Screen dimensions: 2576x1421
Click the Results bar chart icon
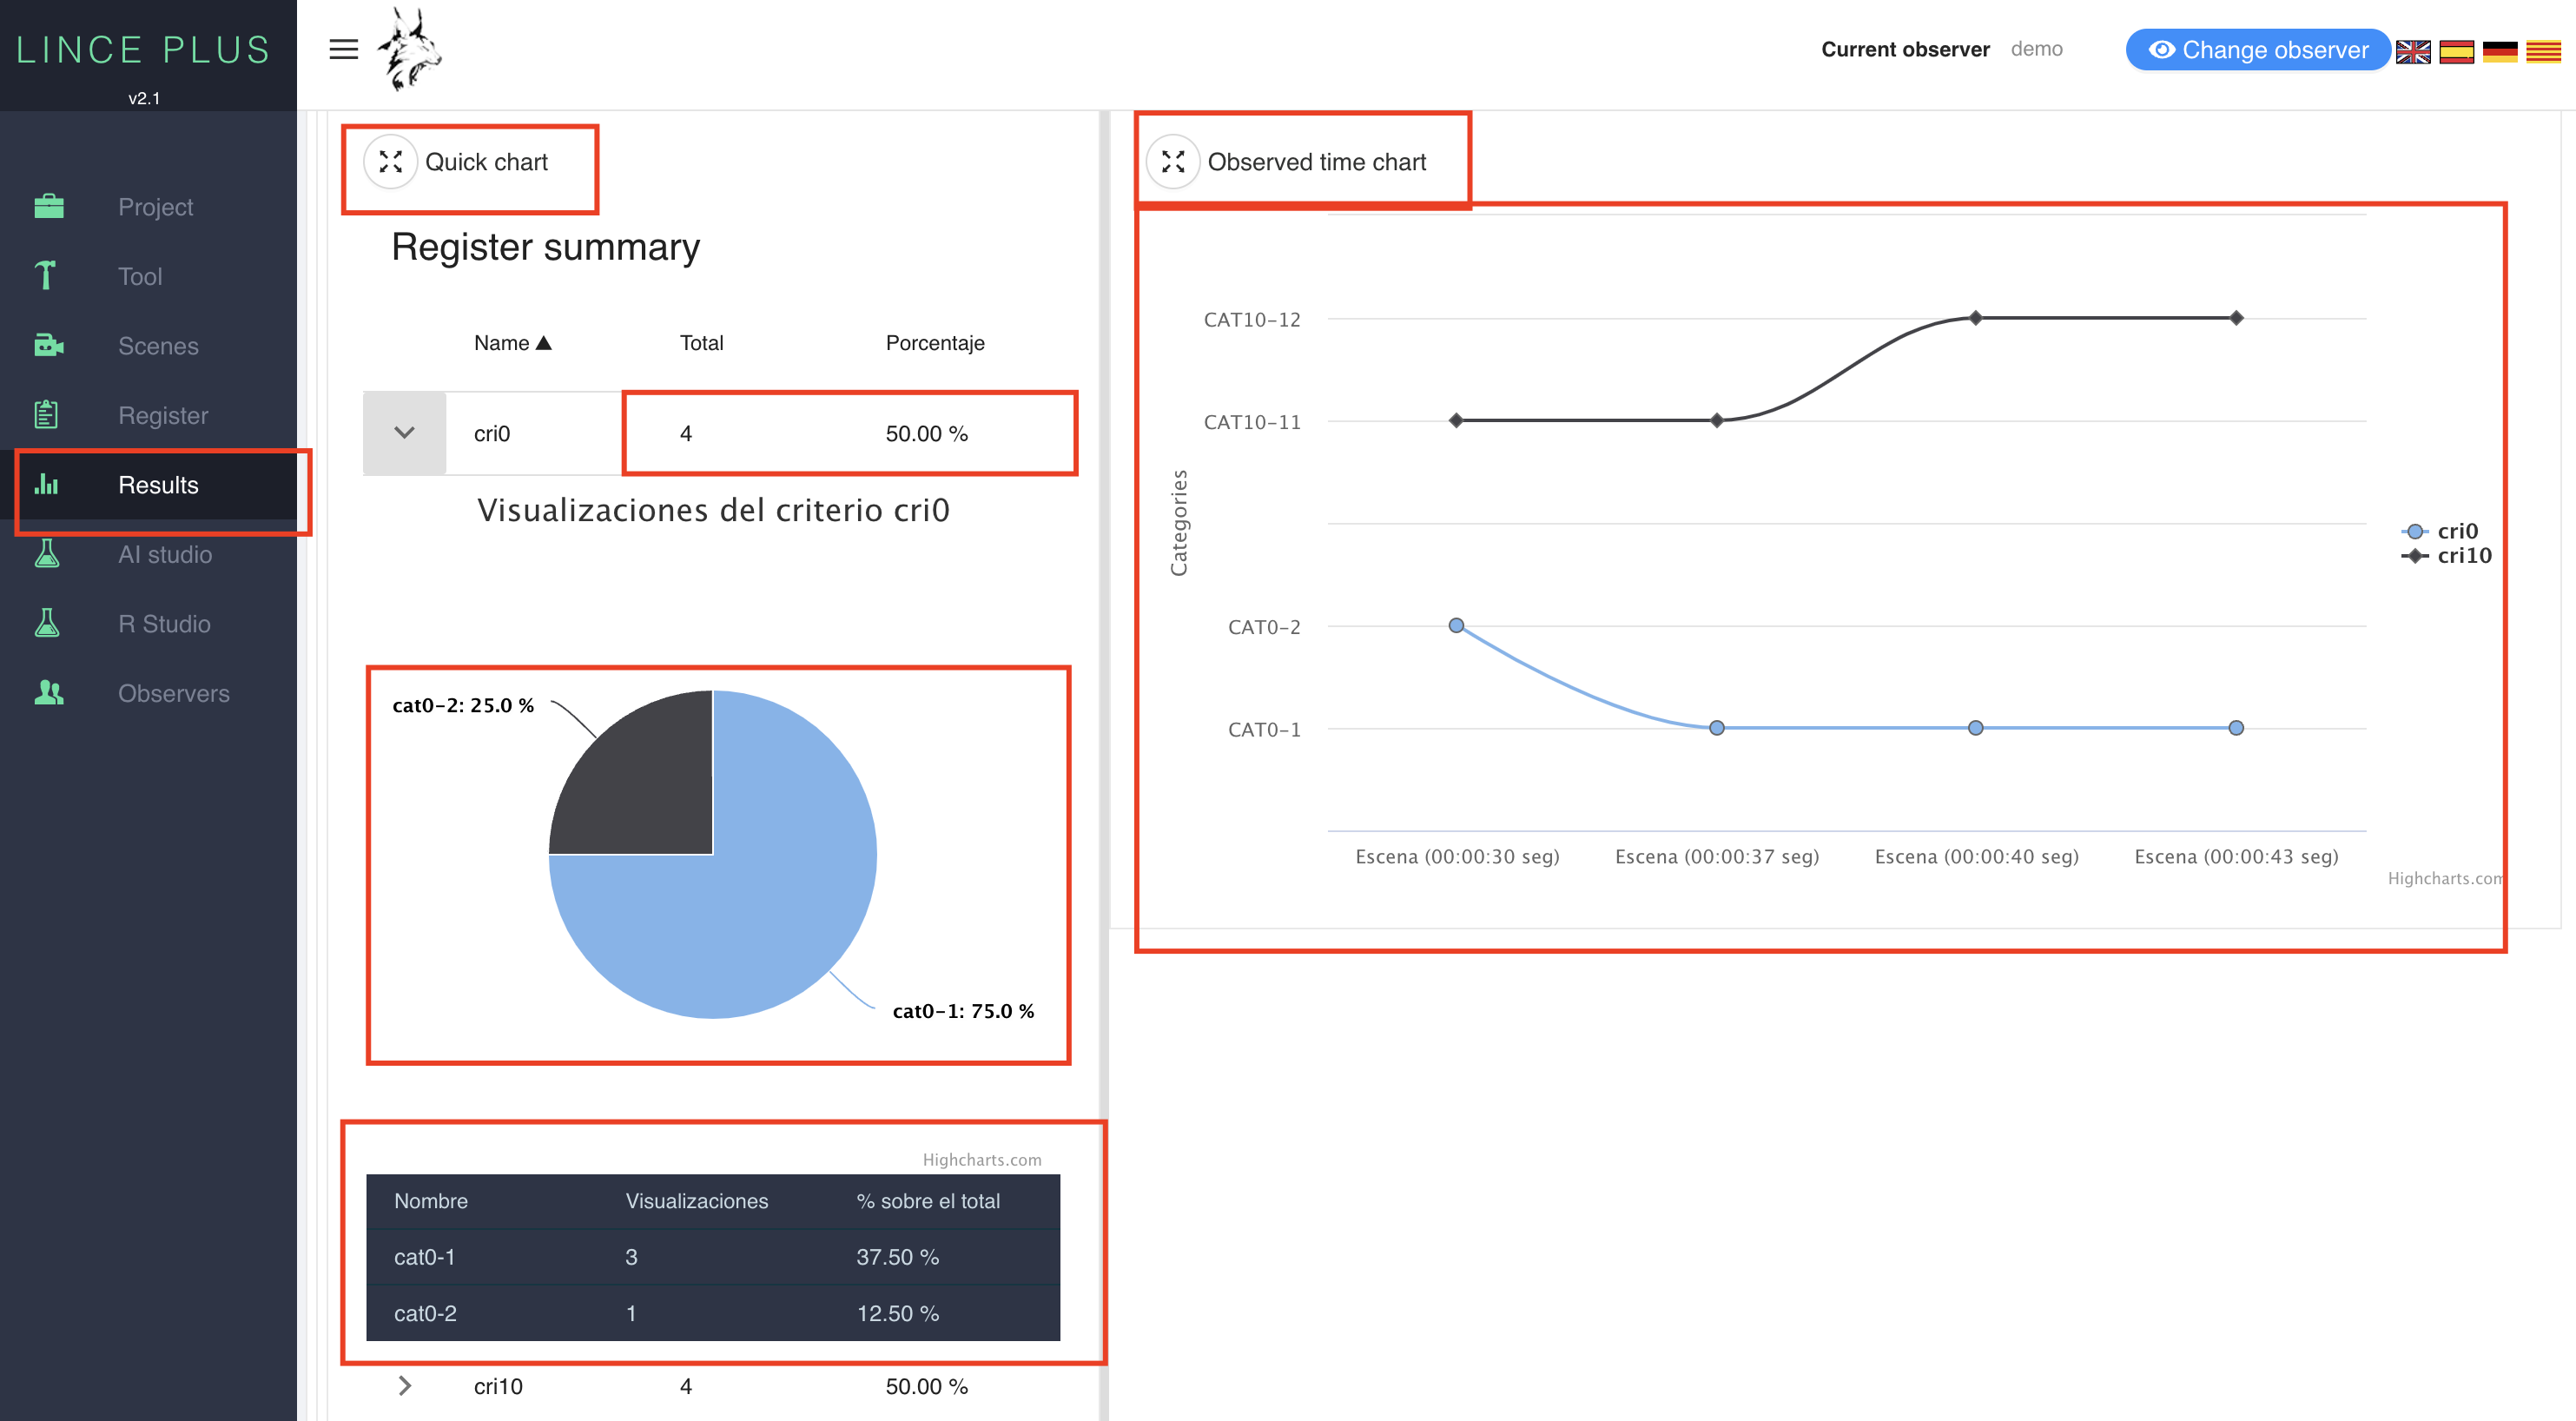[47, 485]
